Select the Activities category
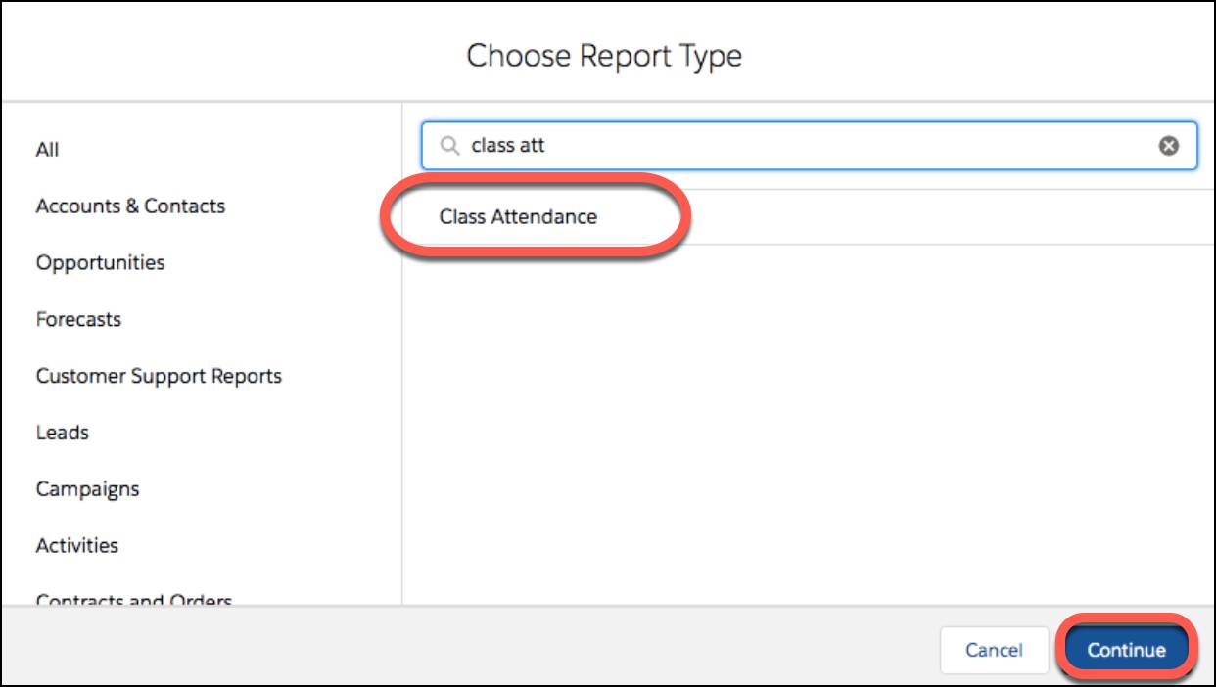 pyautogui.click(x=76, y=545)
